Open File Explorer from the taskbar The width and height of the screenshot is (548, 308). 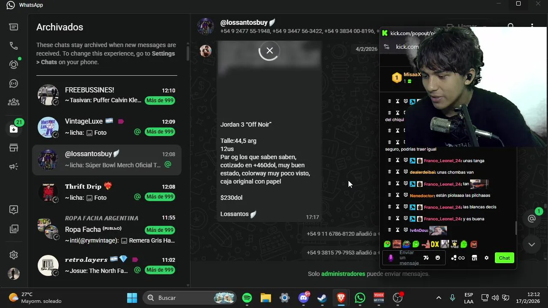click(x=266, y=298)
